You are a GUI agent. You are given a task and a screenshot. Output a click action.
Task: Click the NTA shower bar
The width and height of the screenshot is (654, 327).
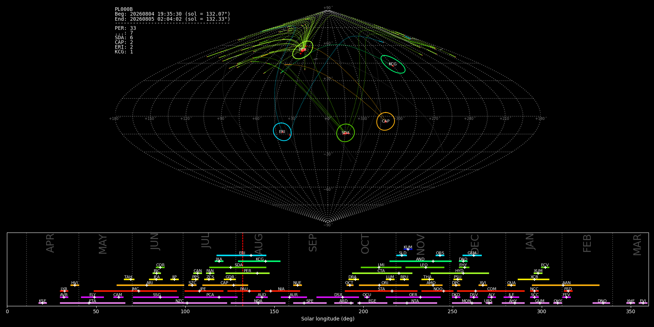click(415, 303)
